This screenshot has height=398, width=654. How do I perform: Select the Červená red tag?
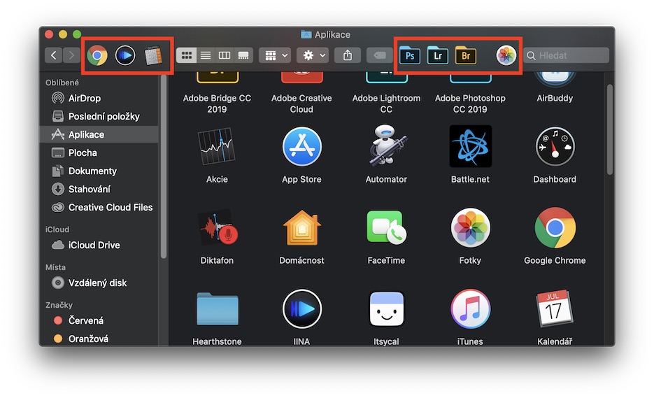pyautogui.click(x=99, y=320)
